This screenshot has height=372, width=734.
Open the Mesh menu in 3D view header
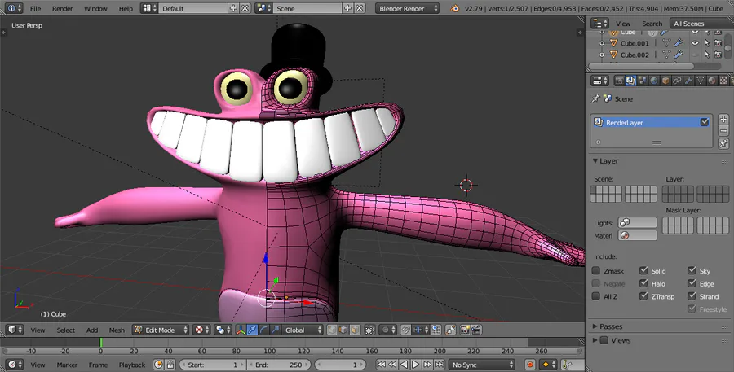pos(117,330)
